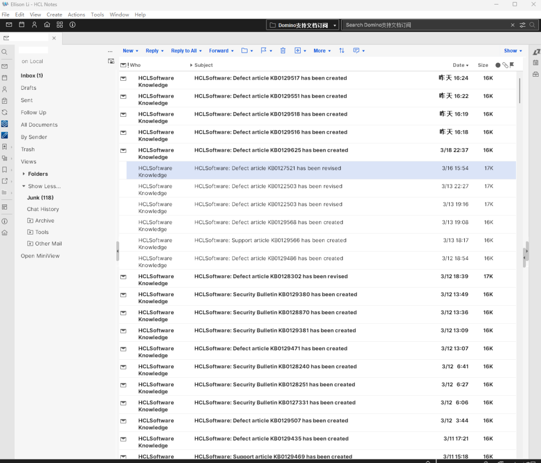This screenshot has width=541, height=463.
Task: Open the More actions dropdown
Action: 322,51
